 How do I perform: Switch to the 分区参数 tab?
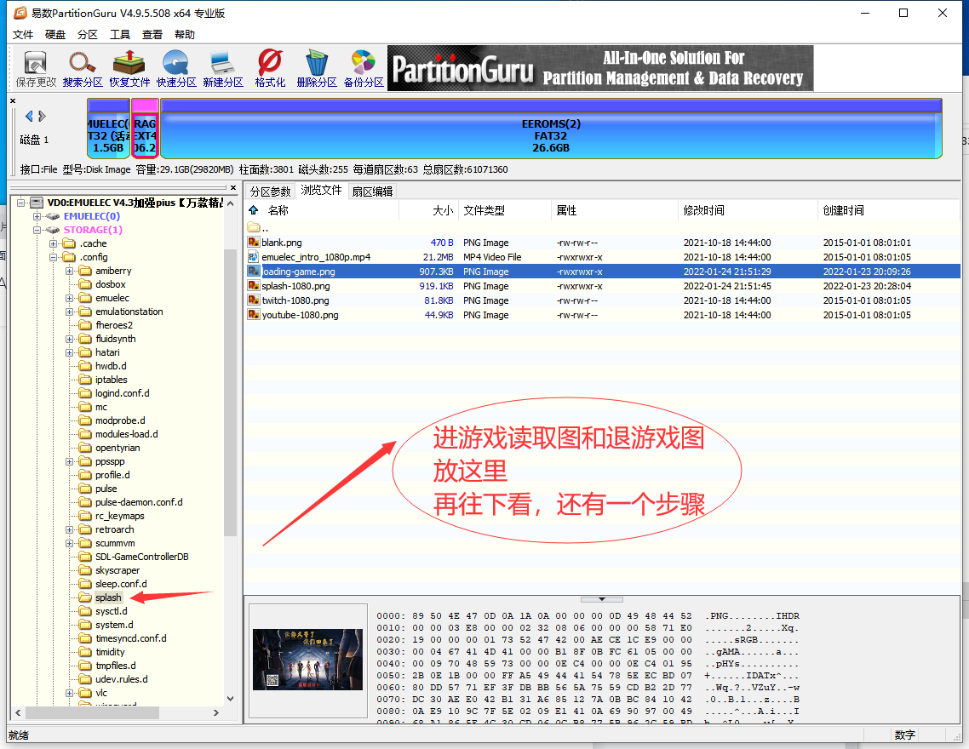[x=270, y=192]
